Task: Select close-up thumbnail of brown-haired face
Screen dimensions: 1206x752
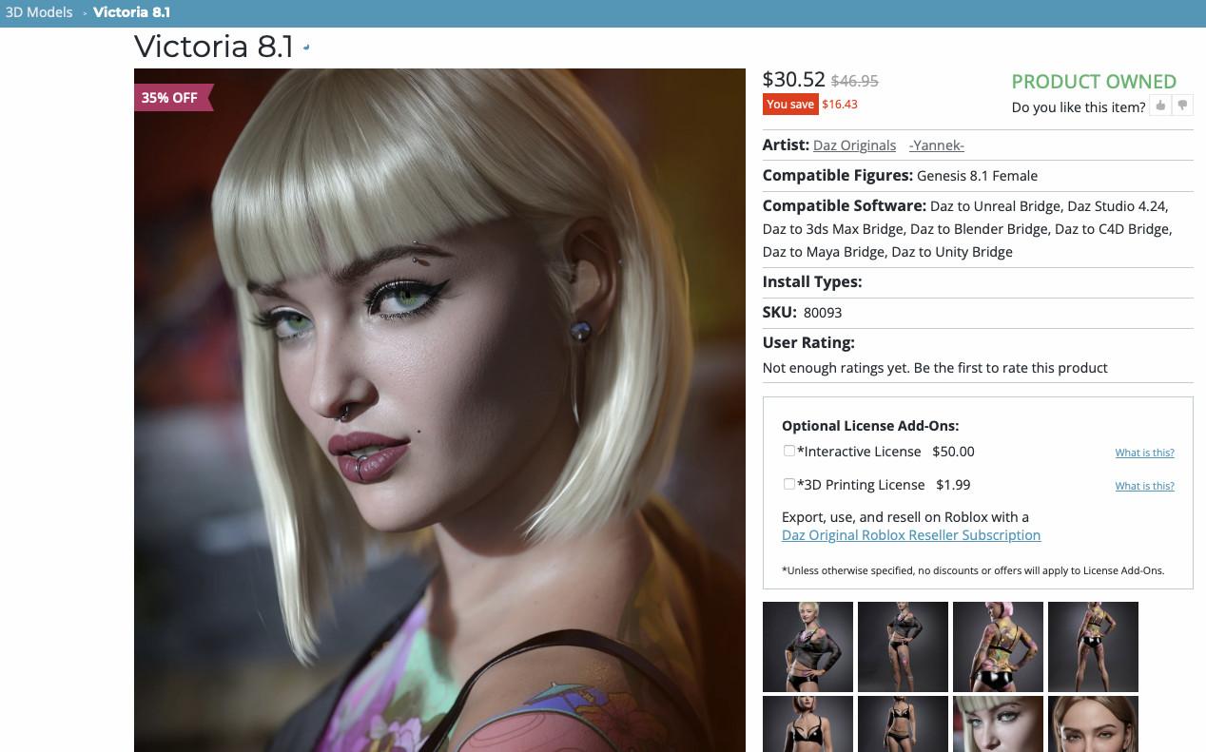Action: point(1093,724)
